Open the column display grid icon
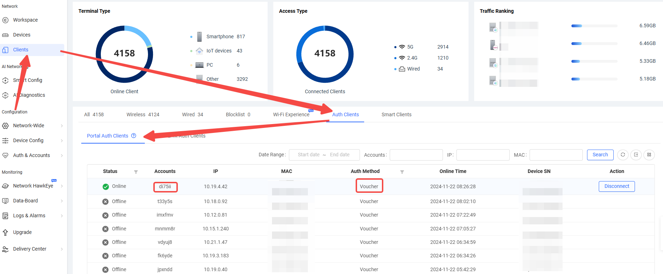Screen dimensions: 663x274 [x=649, y=155]
